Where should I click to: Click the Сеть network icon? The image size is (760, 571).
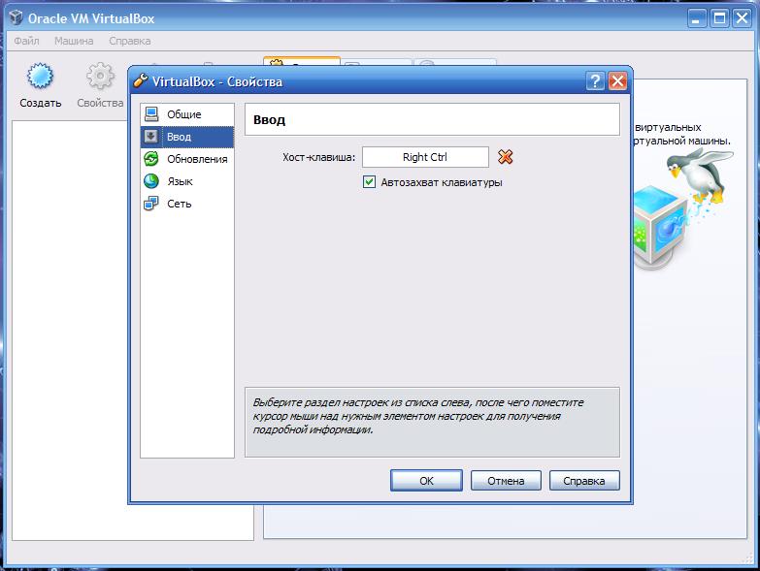pos(151,204)
